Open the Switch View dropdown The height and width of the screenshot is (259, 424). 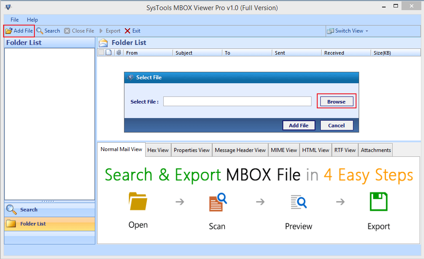pos(347,31)
